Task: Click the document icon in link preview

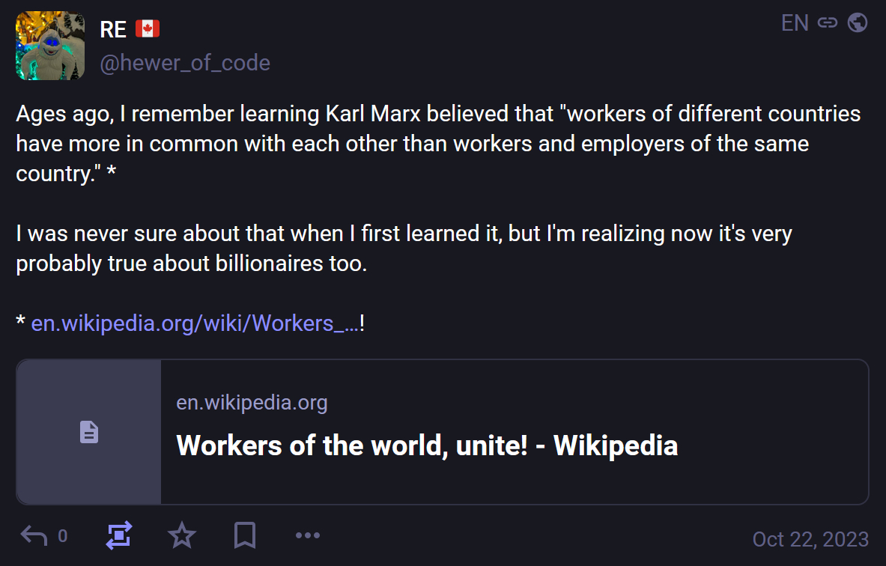Action: (89, 432)
